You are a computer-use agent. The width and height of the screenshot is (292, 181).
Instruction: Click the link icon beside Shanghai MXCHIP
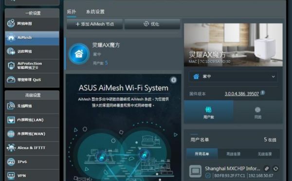pos(267,169)
